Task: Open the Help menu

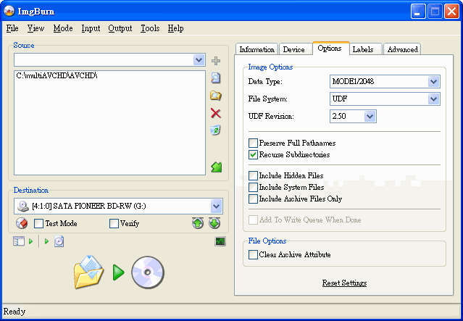Action: pyautogui.click(x=175, y=28)
